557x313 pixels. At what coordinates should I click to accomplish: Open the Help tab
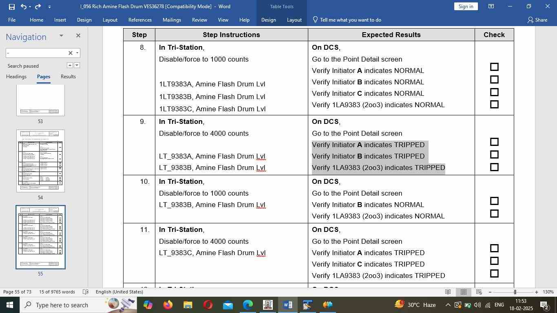(x=244, y=20)
